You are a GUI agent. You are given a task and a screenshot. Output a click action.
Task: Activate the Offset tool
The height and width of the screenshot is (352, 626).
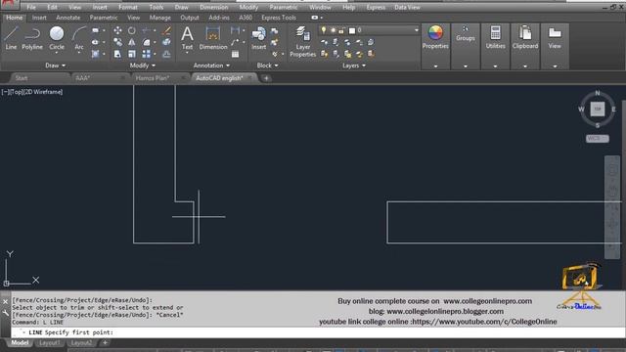(x=166, y=54)
